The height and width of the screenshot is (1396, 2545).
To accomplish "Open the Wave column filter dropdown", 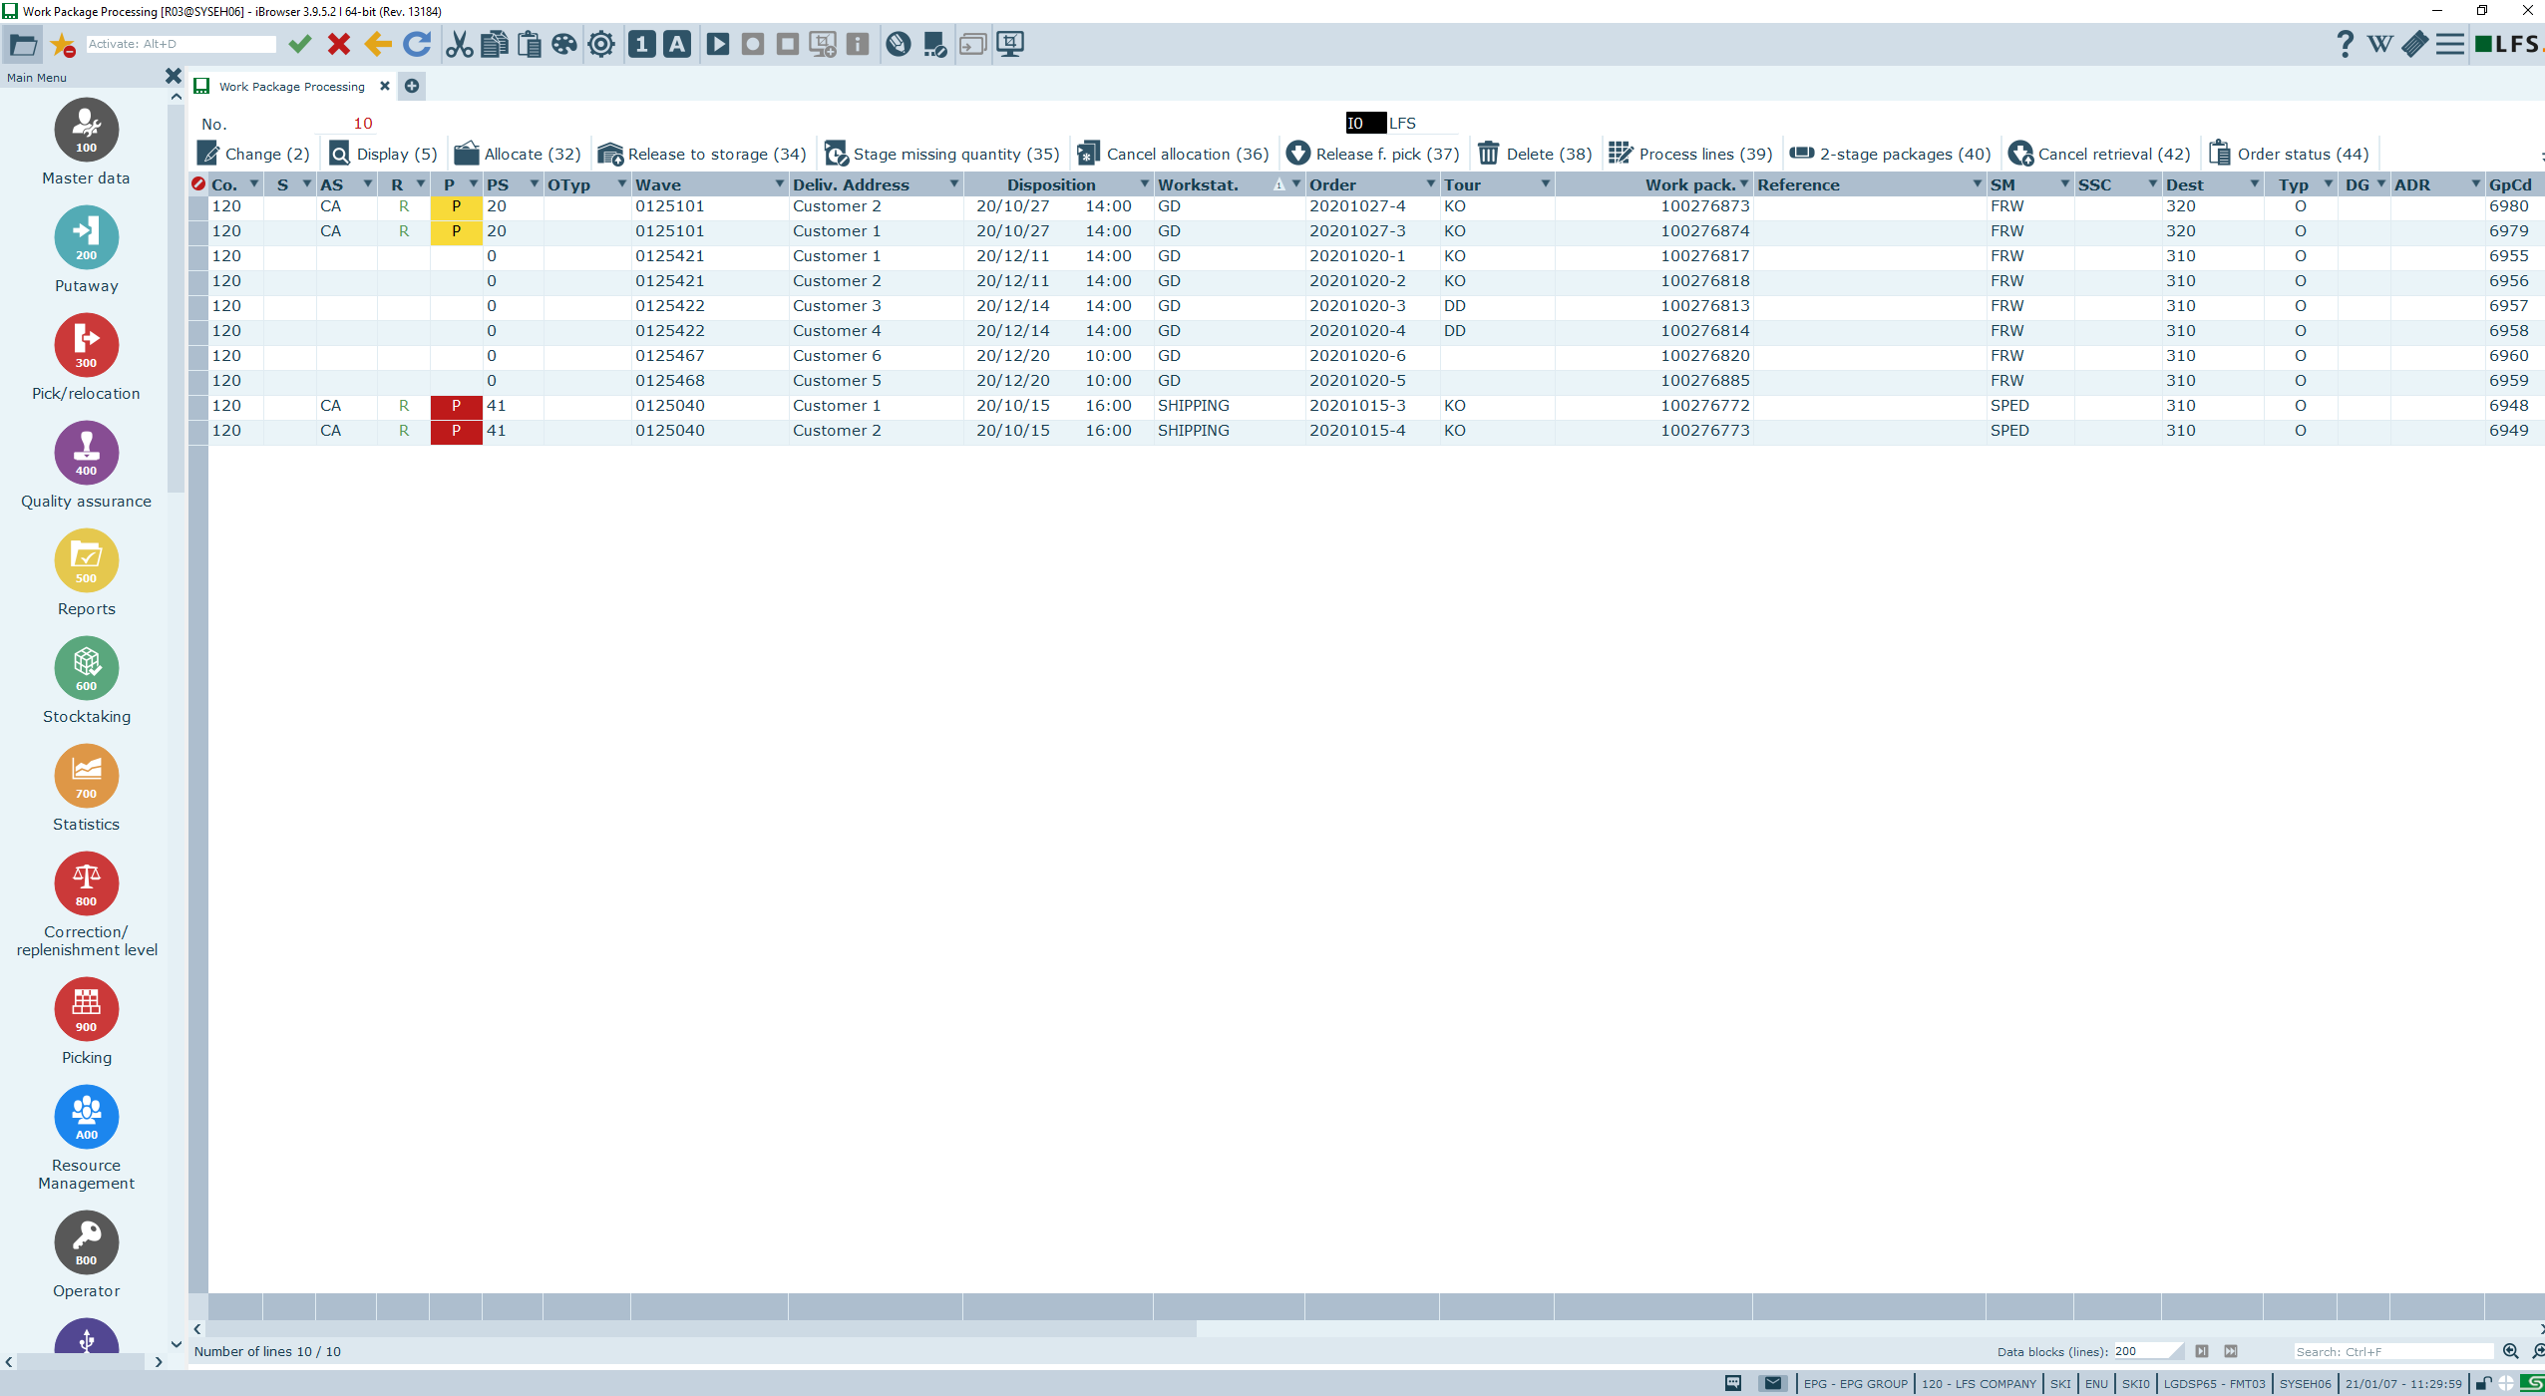I will pos(779,183).
